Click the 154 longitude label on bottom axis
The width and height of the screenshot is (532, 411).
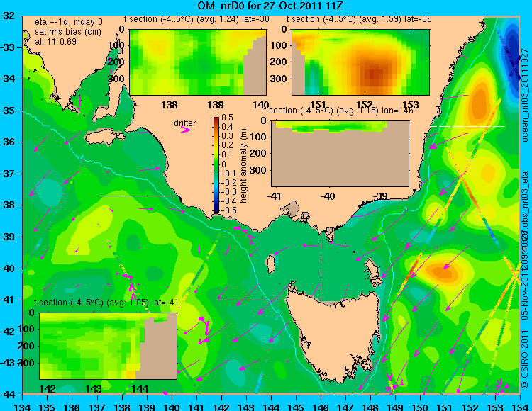click(x=519, y=407)
